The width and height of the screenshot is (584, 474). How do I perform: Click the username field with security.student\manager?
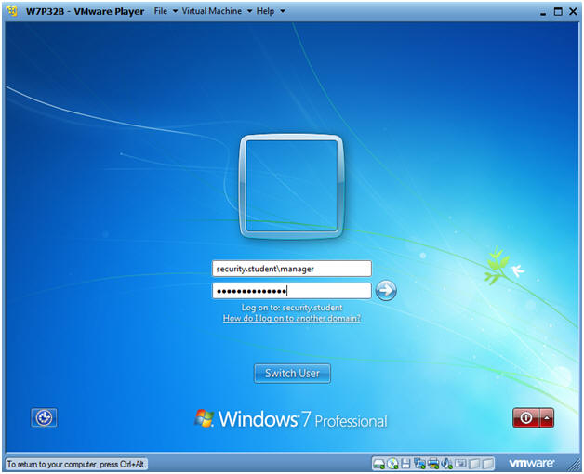point(292,269)
